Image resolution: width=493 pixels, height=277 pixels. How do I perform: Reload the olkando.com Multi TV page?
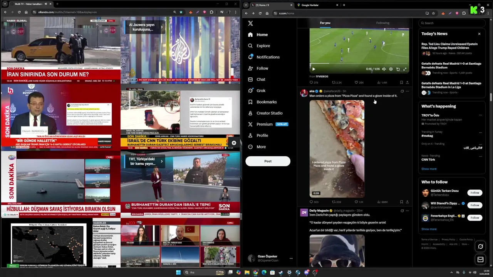19,12
